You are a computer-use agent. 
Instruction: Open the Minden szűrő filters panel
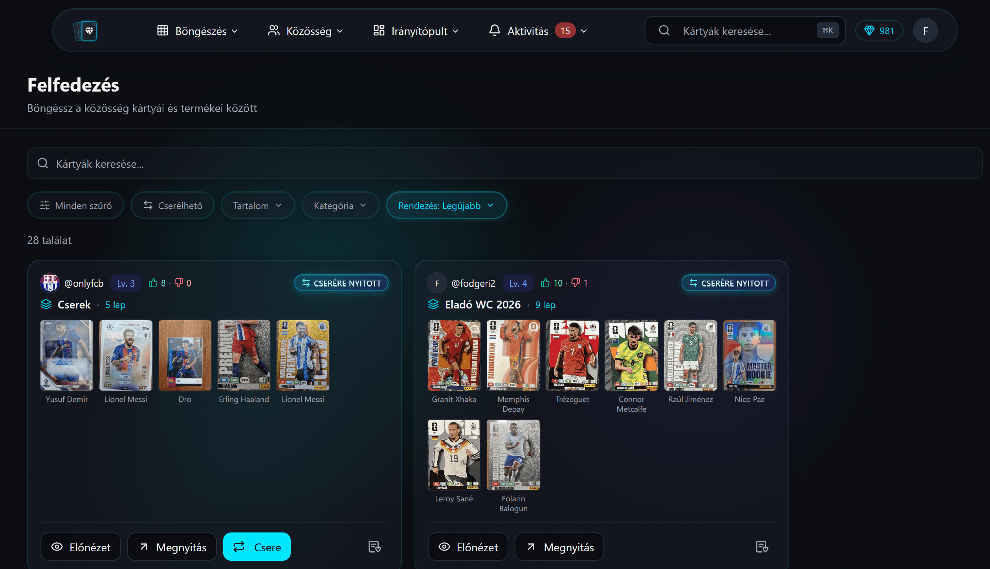[75, 206]
